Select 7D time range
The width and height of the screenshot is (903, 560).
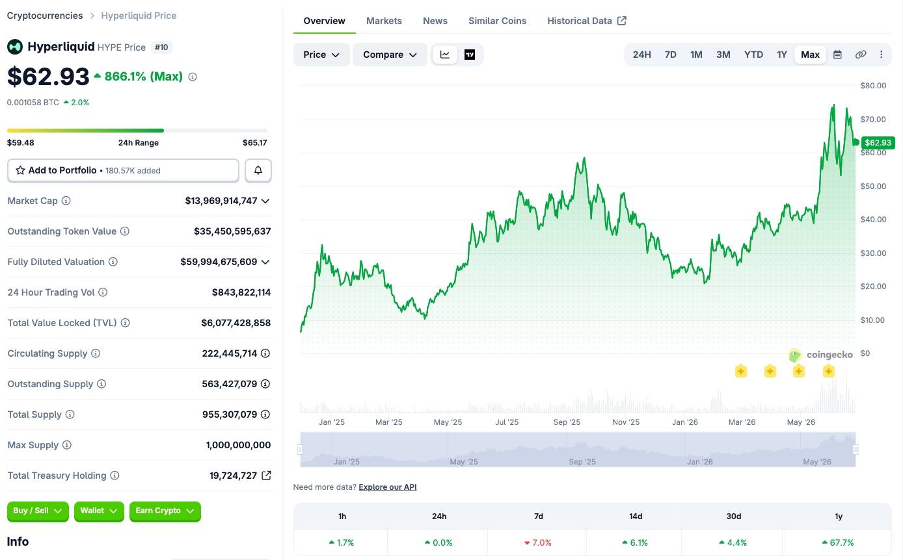(x=671, y=55)
